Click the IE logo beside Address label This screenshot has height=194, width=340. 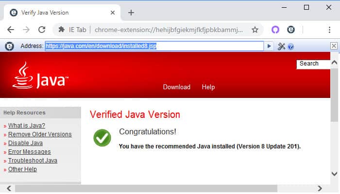point(9,46)
